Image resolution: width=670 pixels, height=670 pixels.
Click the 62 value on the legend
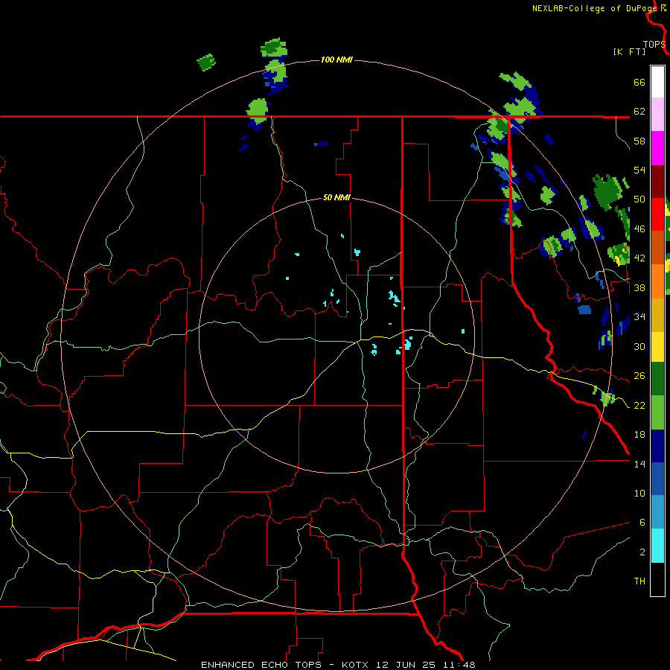click(639, 112)
